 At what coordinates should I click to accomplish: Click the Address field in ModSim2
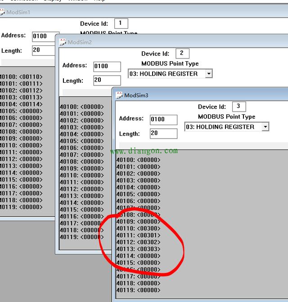[x=107, y=66]
